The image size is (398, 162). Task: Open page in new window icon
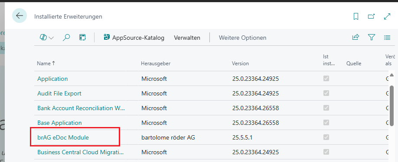coord(372,16)
